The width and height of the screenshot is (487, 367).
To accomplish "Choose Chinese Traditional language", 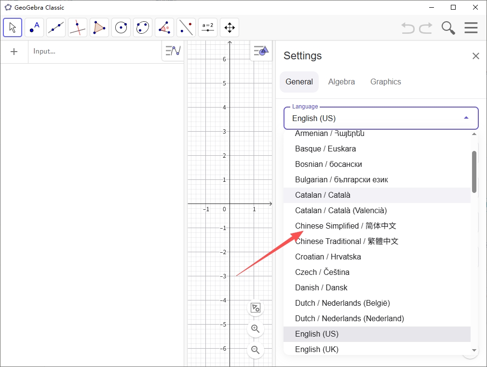I will (x=377, y=242).
